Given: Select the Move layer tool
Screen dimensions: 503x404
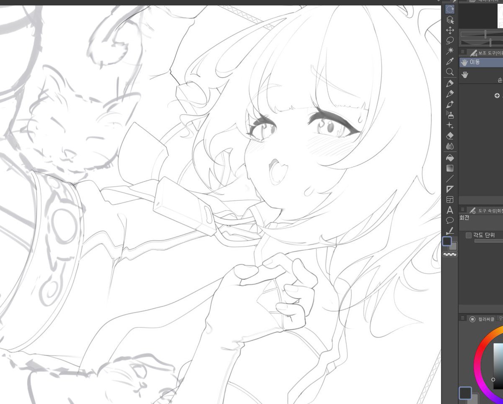Looking at the screenshot, I should [x=450, y=30].
